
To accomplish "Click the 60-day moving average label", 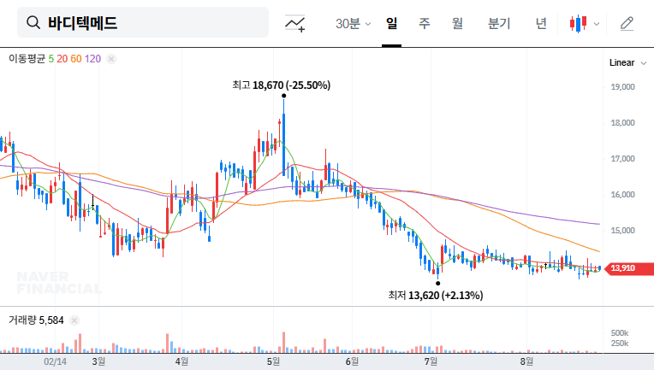I will coord(76,59).
